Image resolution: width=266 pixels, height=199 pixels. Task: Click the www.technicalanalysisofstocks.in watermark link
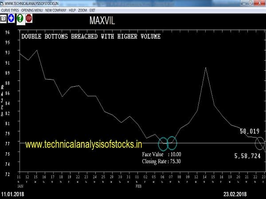83,144
